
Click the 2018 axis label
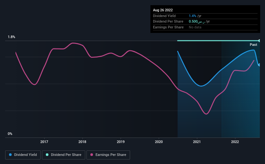pyautogui.click(x=82, y=142)
